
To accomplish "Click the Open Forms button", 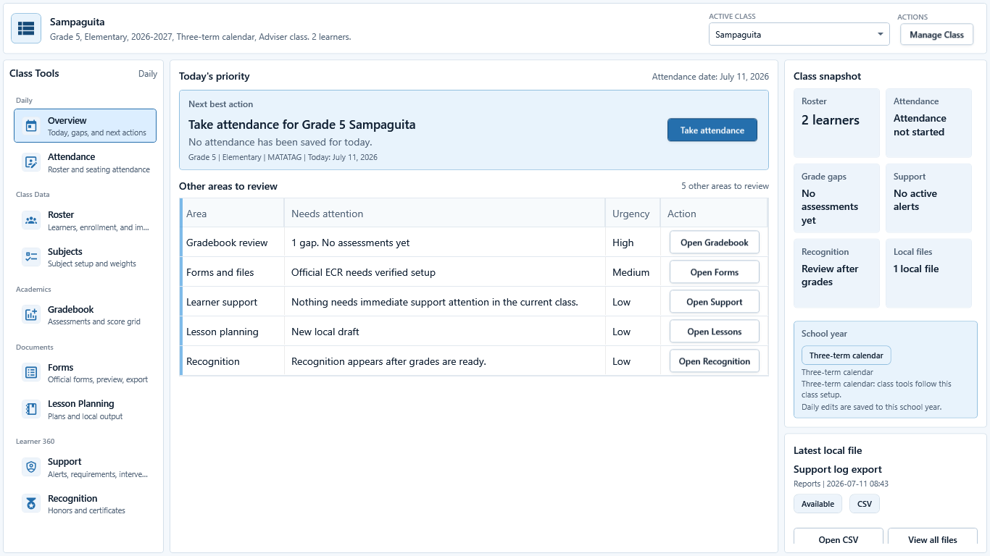I will [714, 272].
